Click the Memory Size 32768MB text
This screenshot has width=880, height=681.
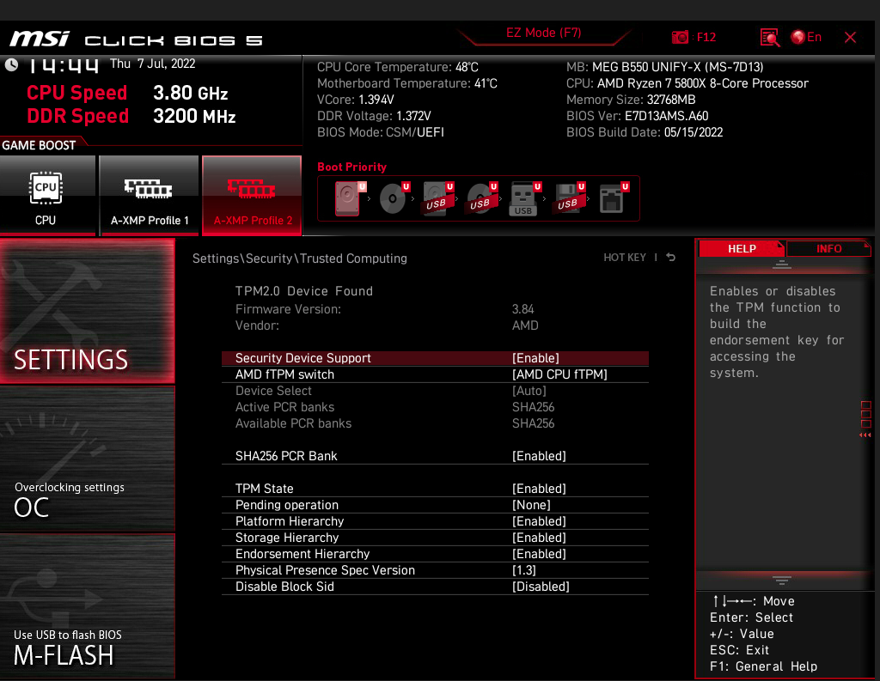pyautogui.click(x=631, y=100)
